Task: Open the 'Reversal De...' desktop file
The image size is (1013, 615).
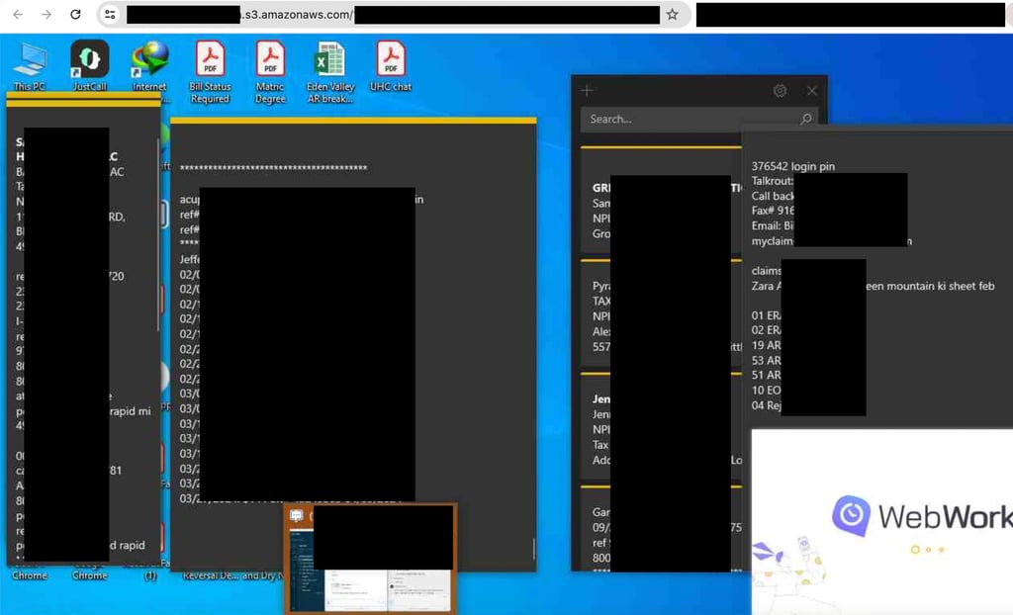Action: (x=211, y=575)
